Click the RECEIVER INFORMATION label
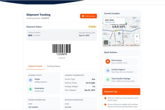The width and height of the screenshot is (165, 110). click(74, 100)
